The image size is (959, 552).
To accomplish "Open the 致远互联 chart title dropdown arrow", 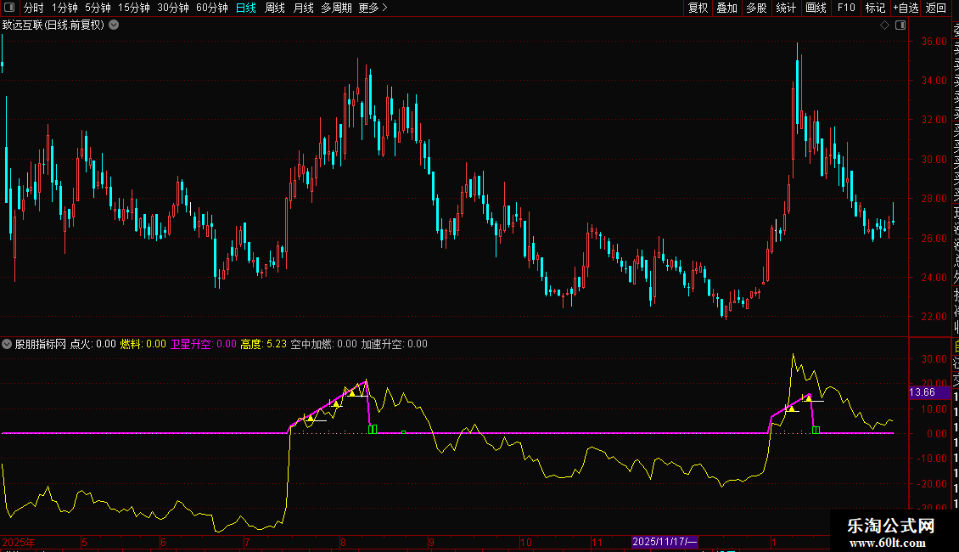I will [x=114, y=25].
